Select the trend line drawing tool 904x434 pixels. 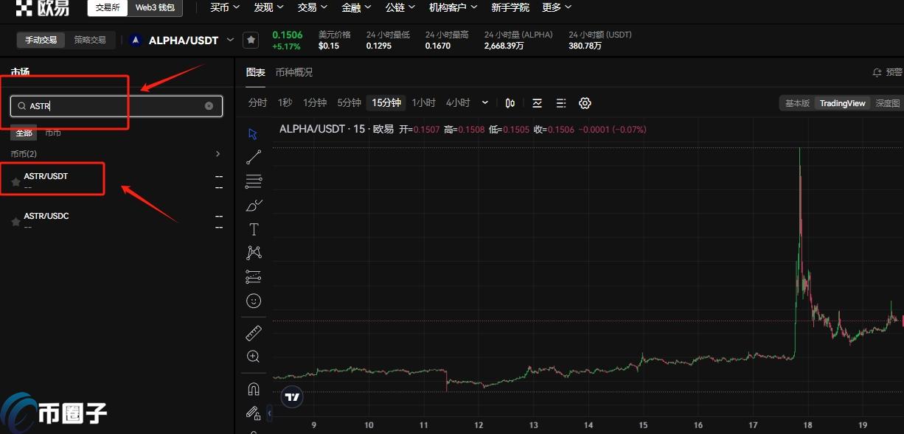pos(254,157)
